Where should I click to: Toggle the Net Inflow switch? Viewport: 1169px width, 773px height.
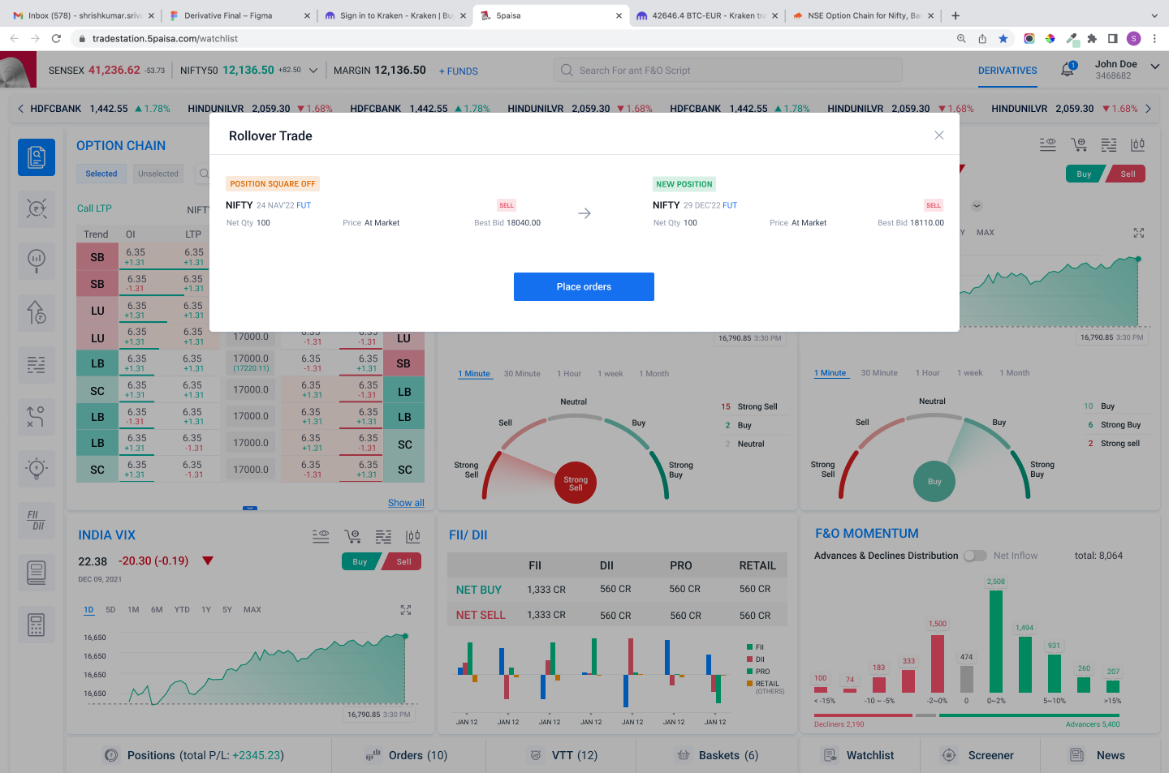(975, 556)
